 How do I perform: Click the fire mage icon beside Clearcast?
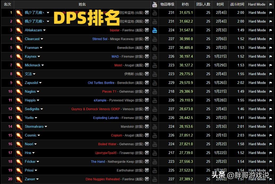coord(19,39)
